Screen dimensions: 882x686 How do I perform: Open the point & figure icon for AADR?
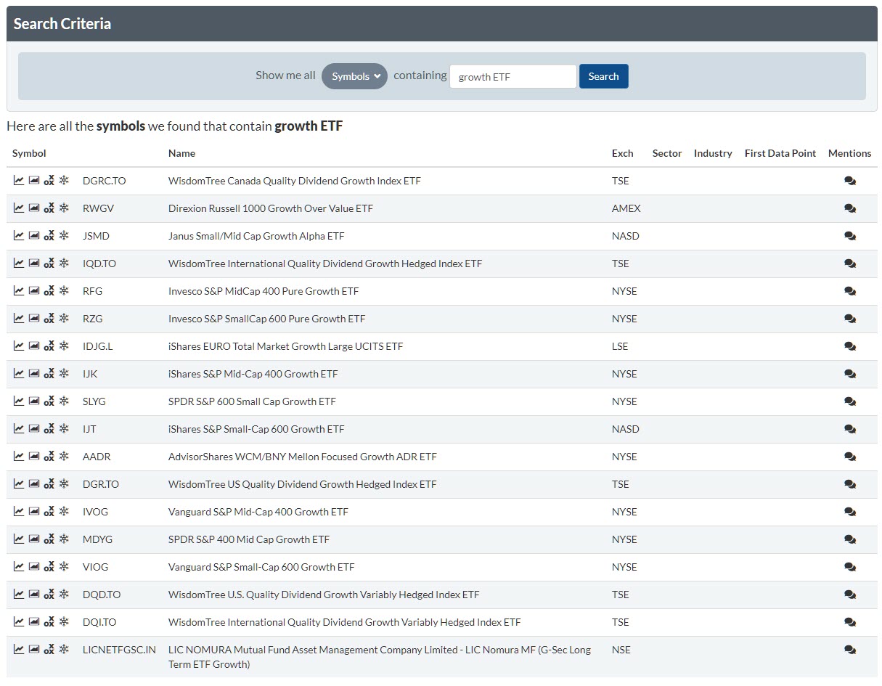pos(49,456)
